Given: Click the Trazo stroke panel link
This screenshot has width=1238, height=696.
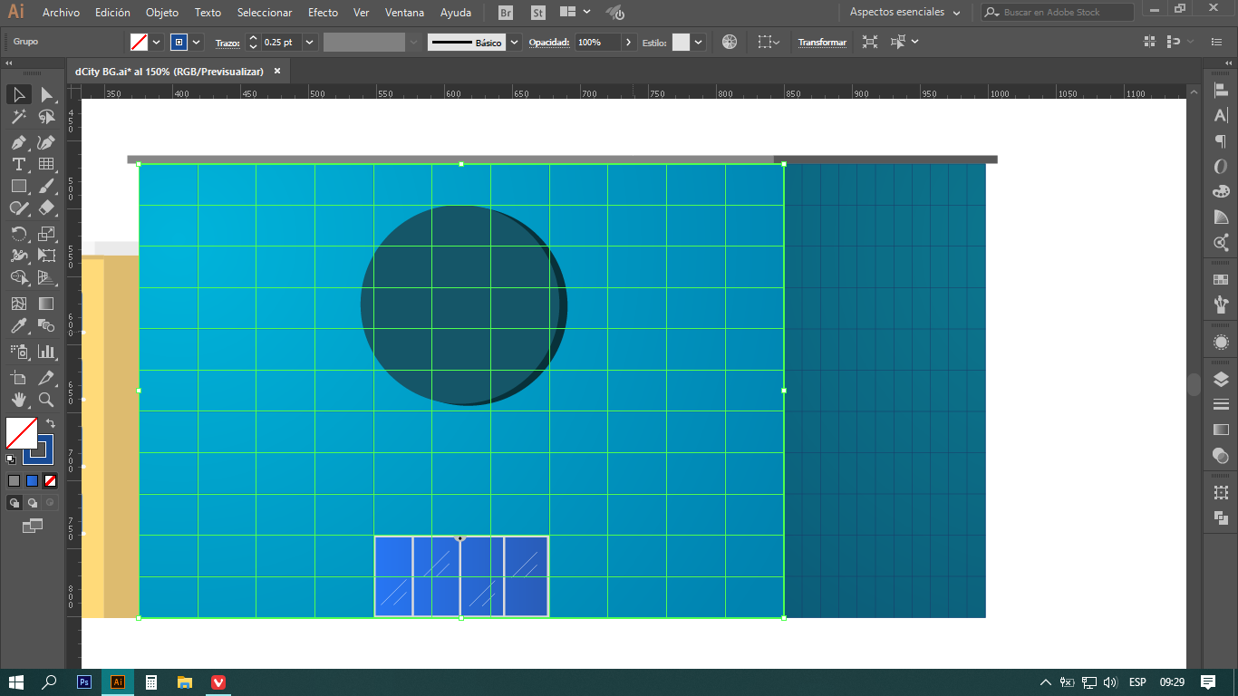Looking at the screenshot, I should (228, 43).
